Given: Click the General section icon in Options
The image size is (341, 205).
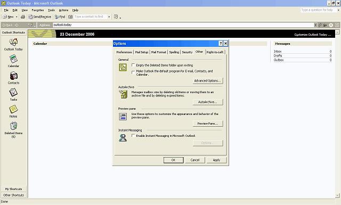Looking at the screenshot, I should tap(123, 67).
